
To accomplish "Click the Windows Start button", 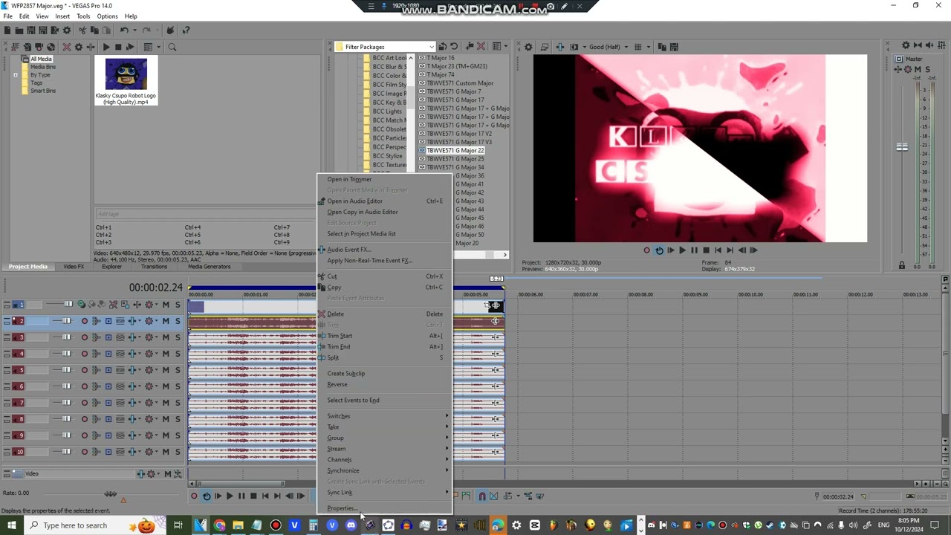I will (x=13, y=525).
